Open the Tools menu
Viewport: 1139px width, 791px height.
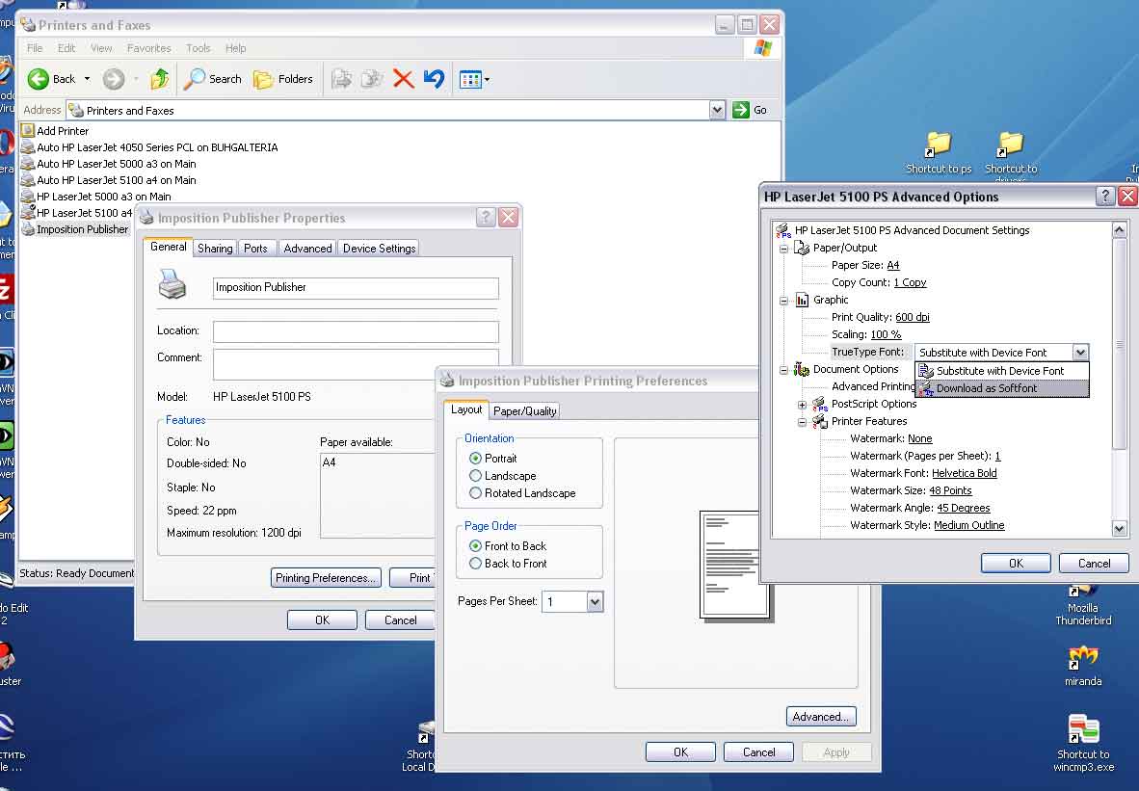198,48
